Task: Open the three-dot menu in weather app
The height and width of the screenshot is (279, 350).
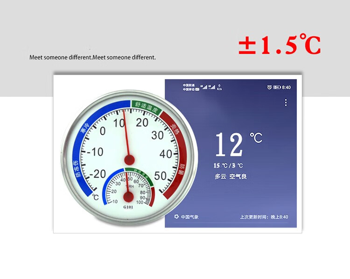Action: [x=286, y=103]
